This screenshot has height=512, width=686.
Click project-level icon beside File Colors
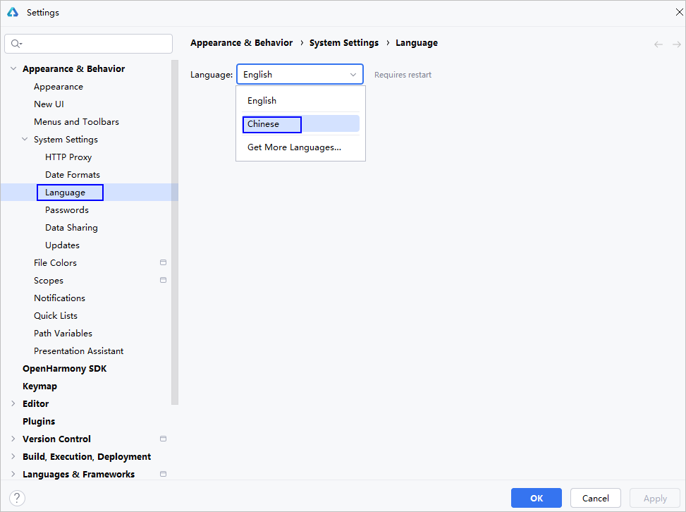click(x=163, y=262)
